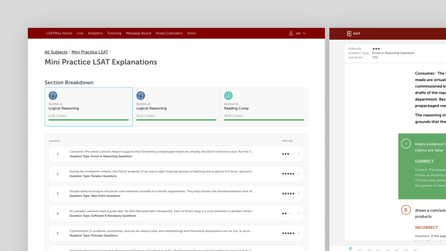Click 'Question Type: Paradox Questions' label
Image resolution: width=446 pixels, height=251 pixels.
[93, 176]
